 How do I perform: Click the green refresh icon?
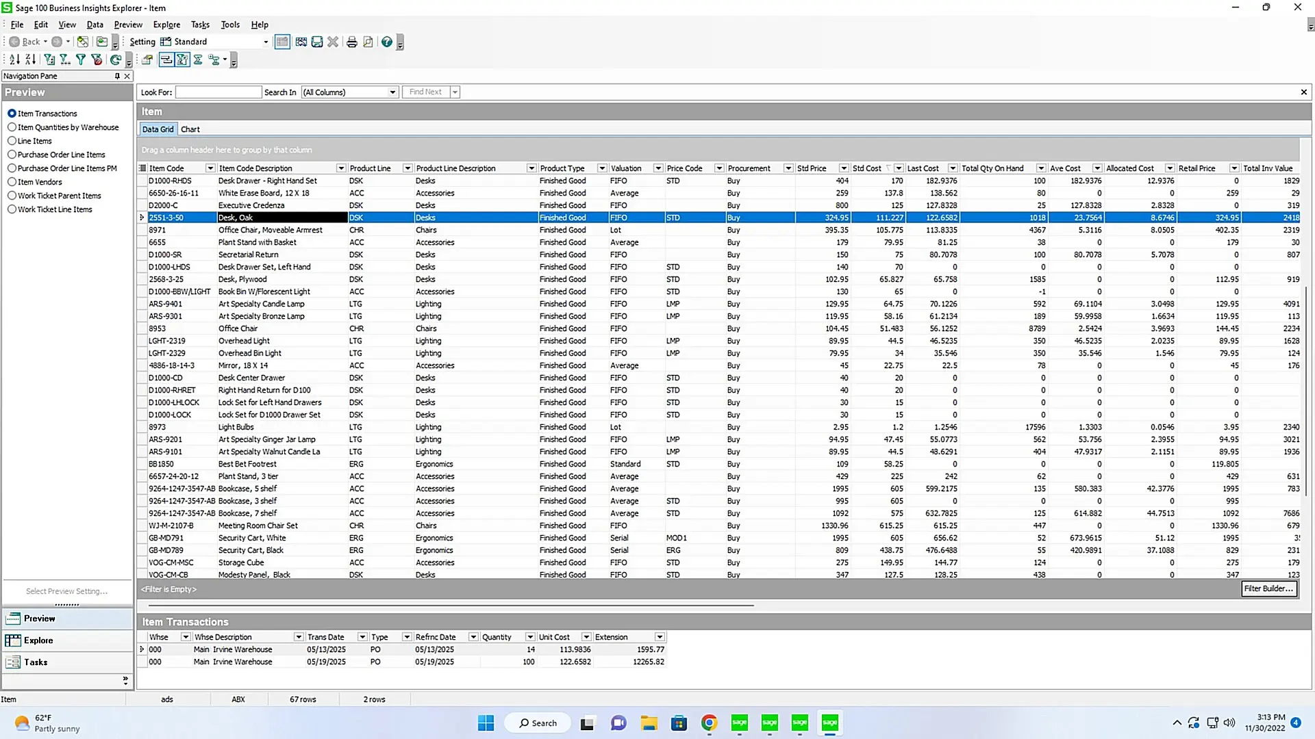pyautogui.click(x=116, y=60)
